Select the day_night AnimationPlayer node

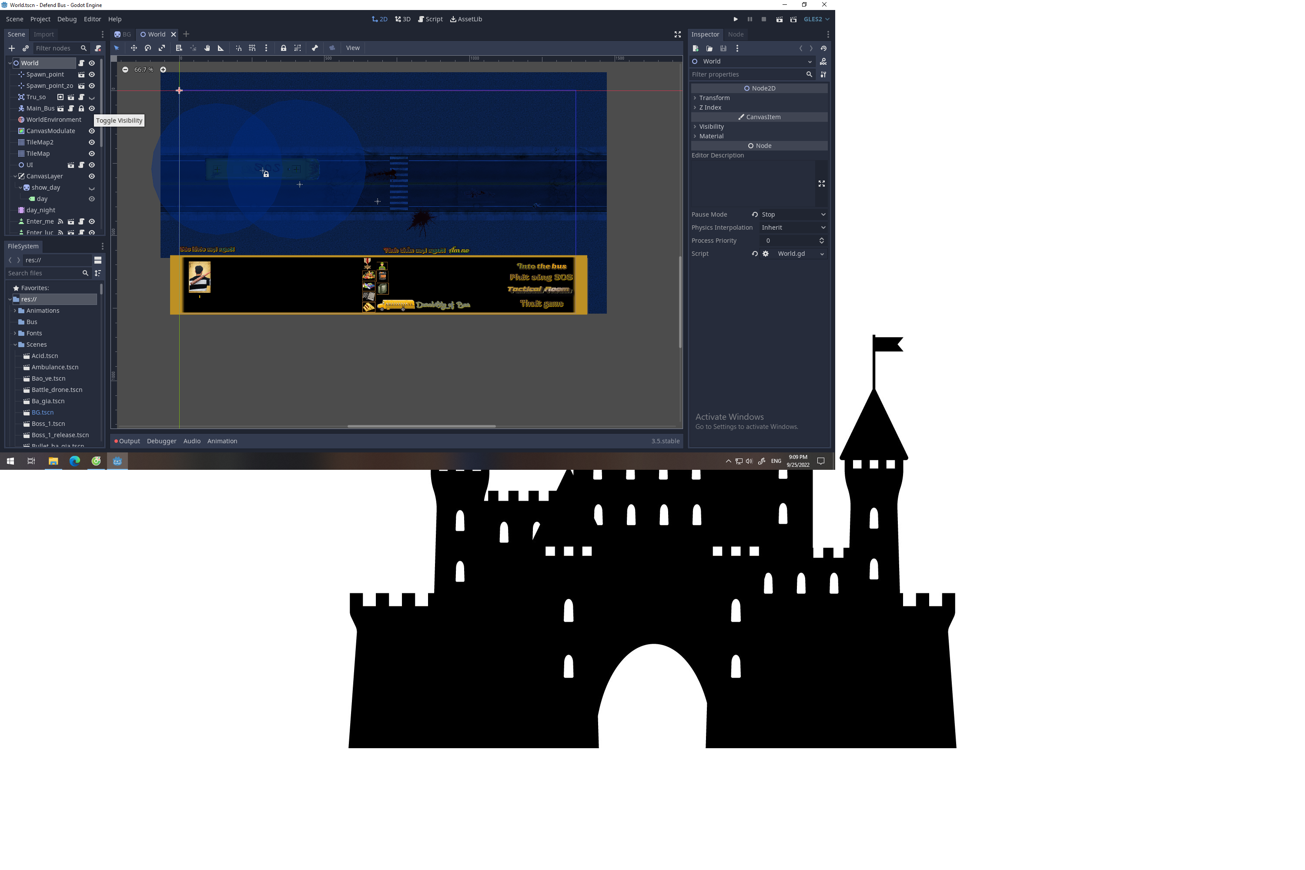(40, 210)
